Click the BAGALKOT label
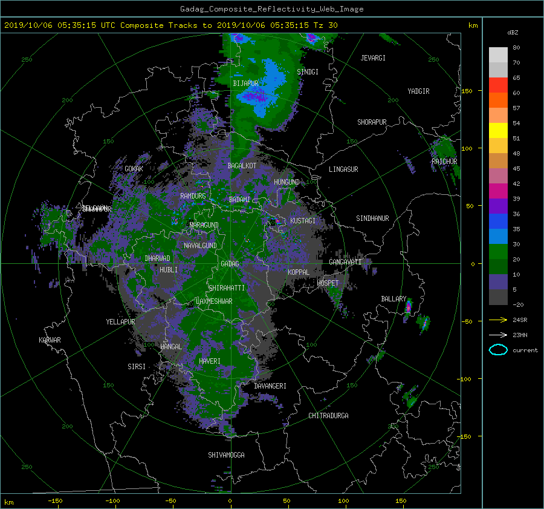 coord(242,166)
